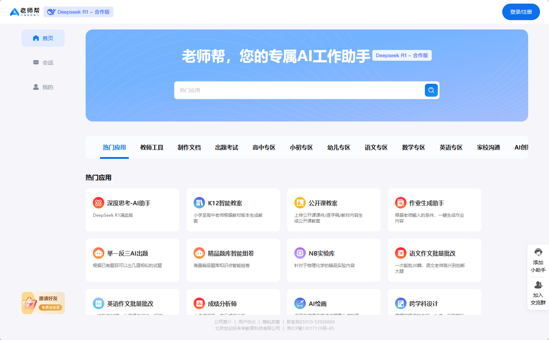Click the NB实验库 purple icon
Screen dimensions: 549x340
(x=300, y=253)
